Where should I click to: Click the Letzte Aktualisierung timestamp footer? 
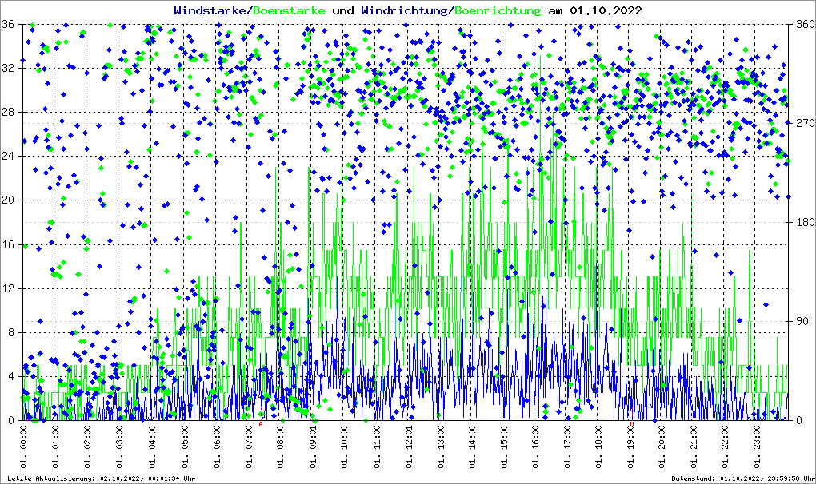coord(102,478)
